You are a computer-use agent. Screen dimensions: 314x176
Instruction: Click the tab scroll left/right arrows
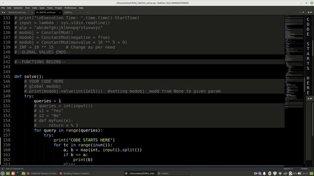click(x=3, y=13)
